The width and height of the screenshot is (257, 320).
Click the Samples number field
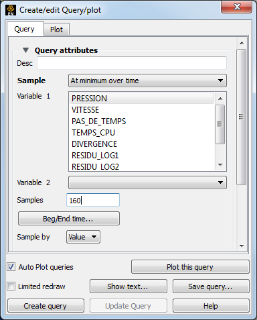(93, 200)
